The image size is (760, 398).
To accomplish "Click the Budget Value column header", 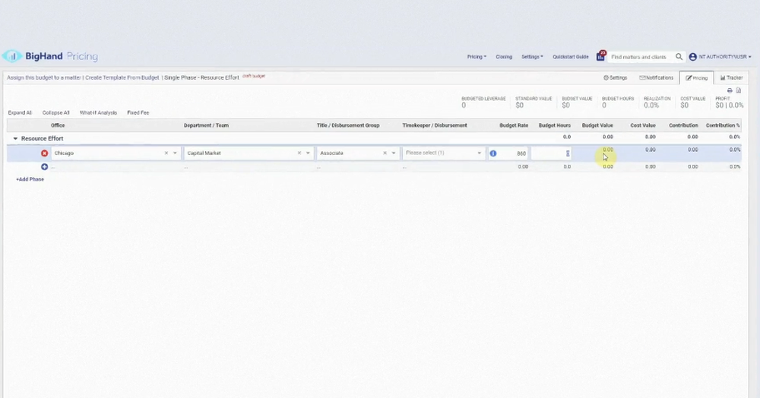I will coord(597,125).
